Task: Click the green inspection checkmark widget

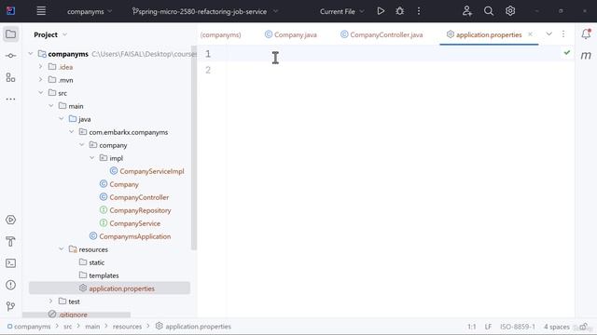Action: pos(567,52)
